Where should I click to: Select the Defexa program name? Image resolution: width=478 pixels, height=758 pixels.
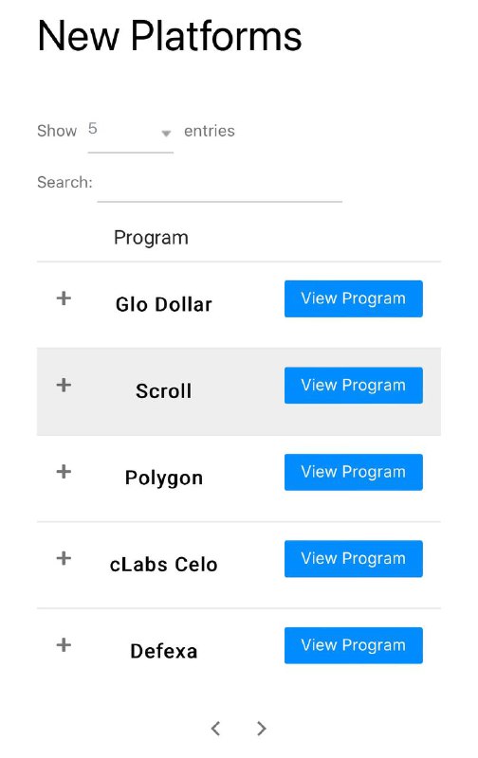tap(163, 652)
